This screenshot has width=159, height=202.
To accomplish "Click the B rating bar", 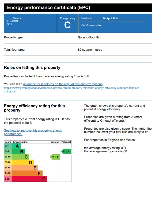I will point(18,152).
